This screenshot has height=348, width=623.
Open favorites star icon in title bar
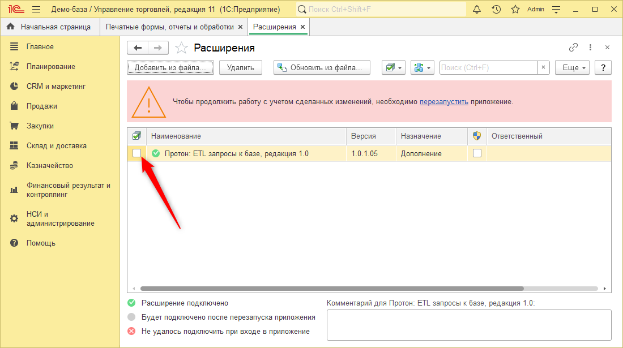click(515, 9)
